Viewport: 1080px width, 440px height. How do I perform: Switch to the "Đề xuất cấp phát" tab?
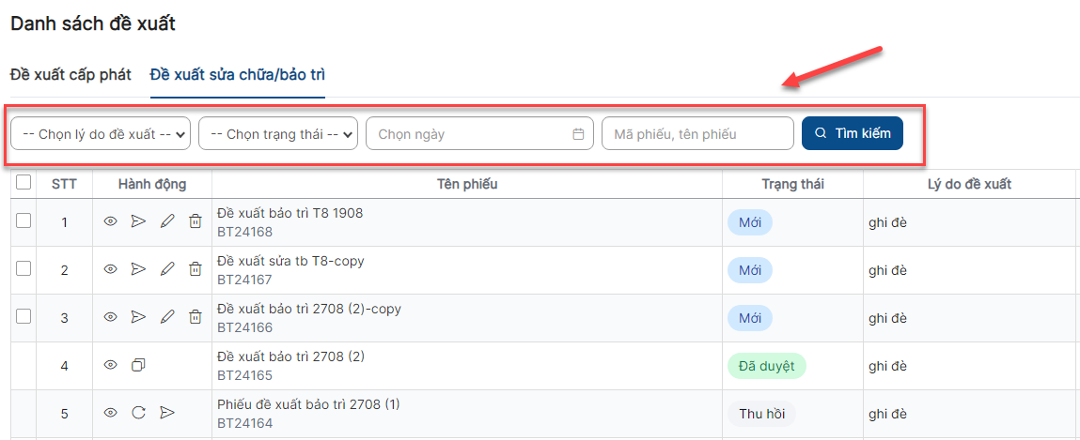pyautogui.click(x=70, y=75)
